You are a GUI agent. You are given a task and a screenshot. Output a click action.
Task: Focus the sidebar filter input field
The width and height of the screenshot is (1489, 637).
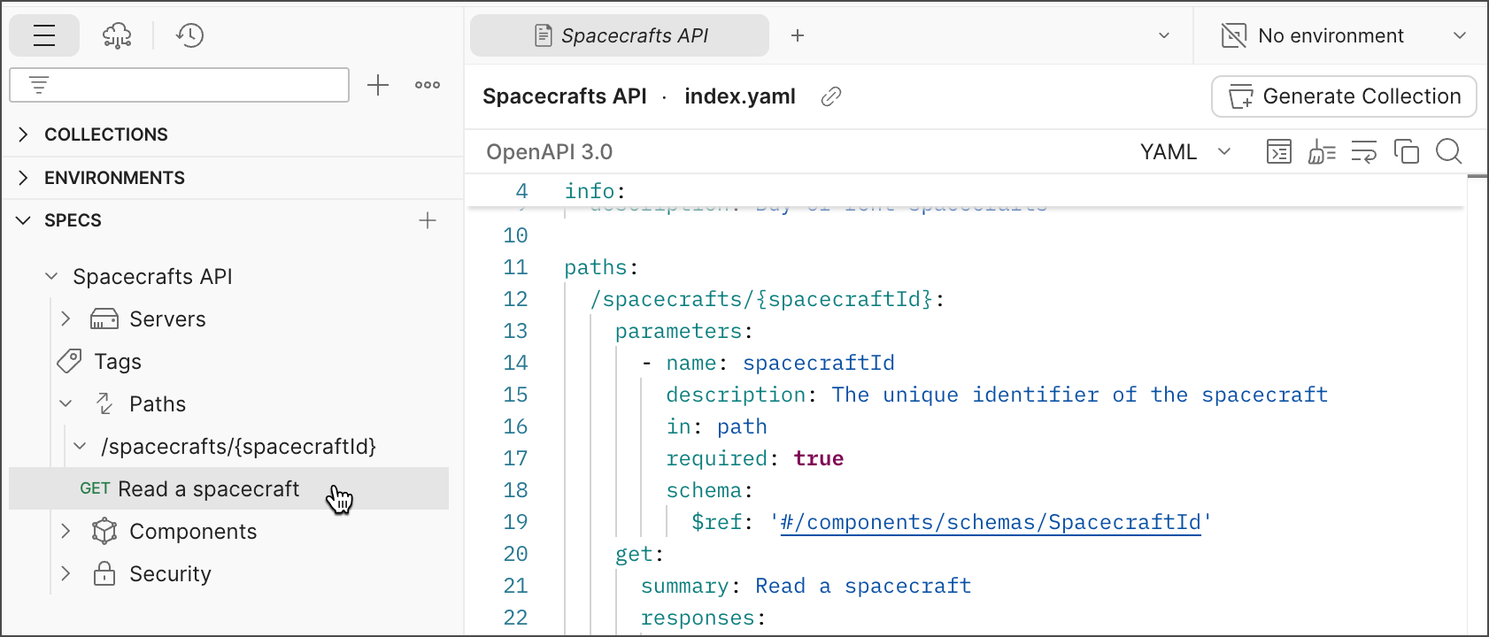(x=179, y=85)
